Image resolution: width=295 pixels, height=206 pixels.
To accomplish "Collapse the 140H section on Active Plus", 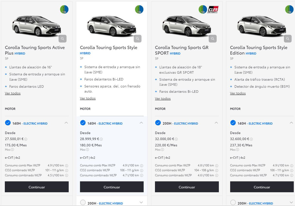I will point(66,123).
